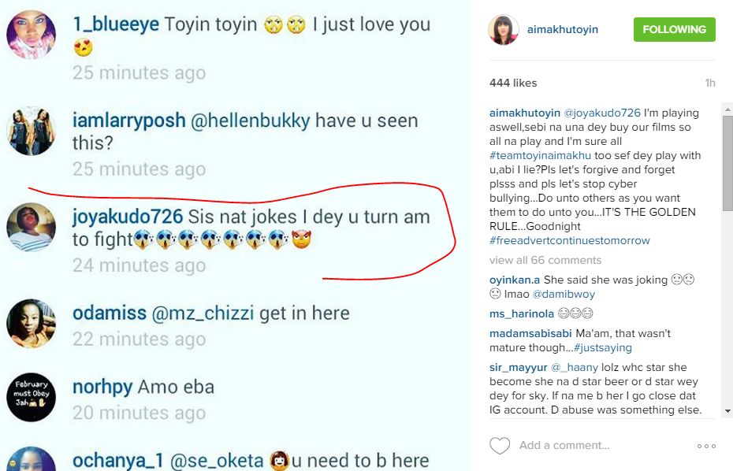Click the 444 likes count
Image resolution: width=733 pixels, height=471 pixels.
tap(513, 83)
